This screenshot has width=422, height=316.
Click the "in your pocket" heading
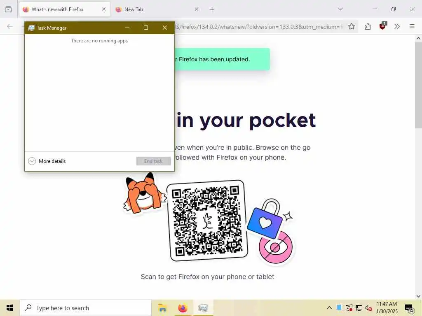coord(246,120)
